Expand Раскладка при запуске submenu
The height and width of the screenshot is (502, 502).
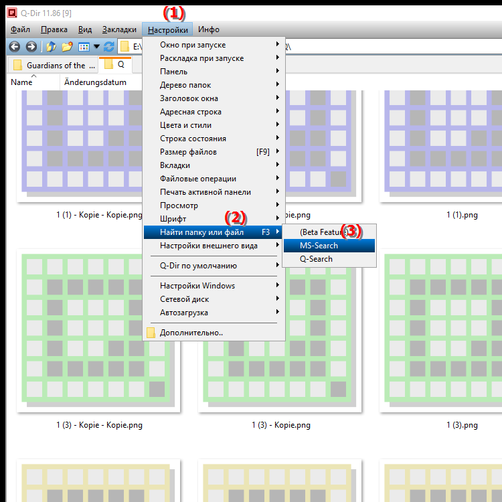pyautogui.click(x=214, y=58)
